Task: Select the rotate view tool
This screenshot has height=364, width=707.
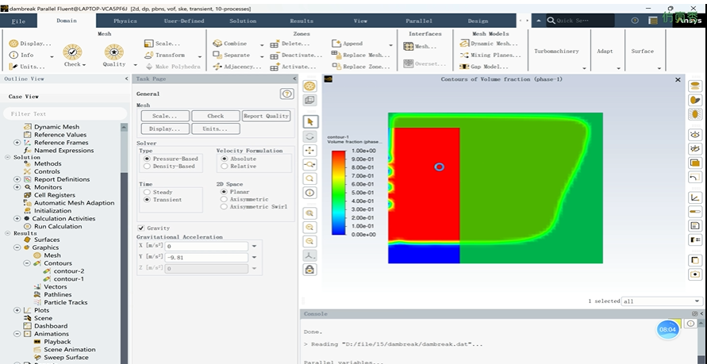Action: (309, 136)
